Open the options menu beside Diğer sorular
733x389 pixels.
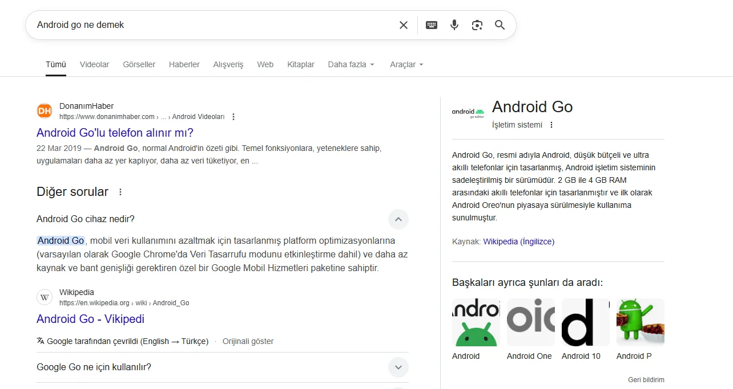(120, 192)
